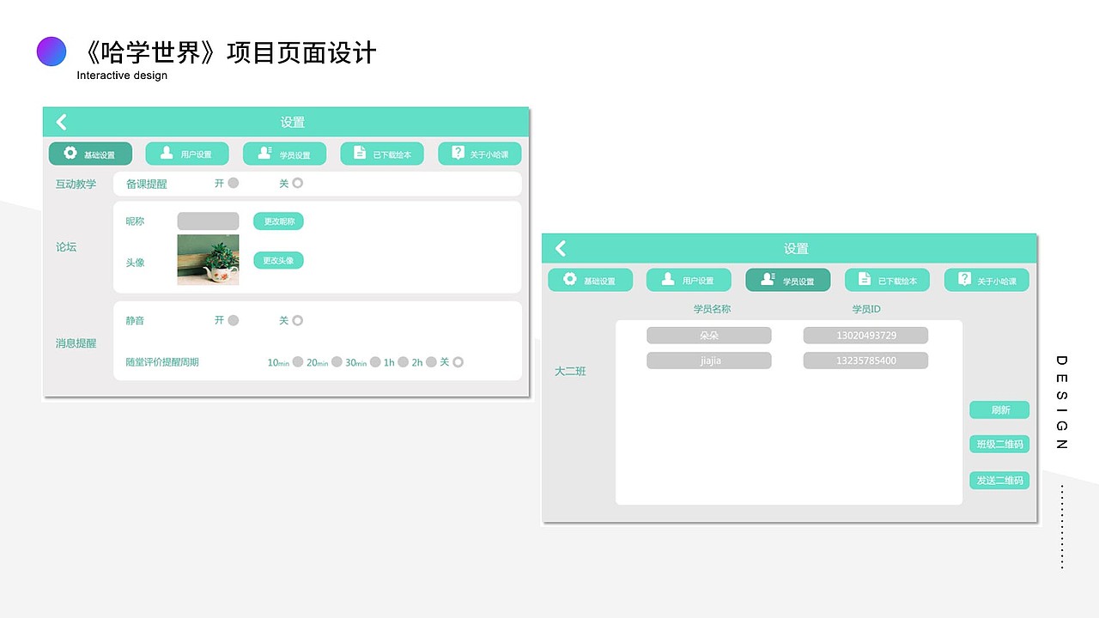Click 发送二维码 to send the QR code
The width and height of the screenshot is (1099, 618).
point(999,480)
